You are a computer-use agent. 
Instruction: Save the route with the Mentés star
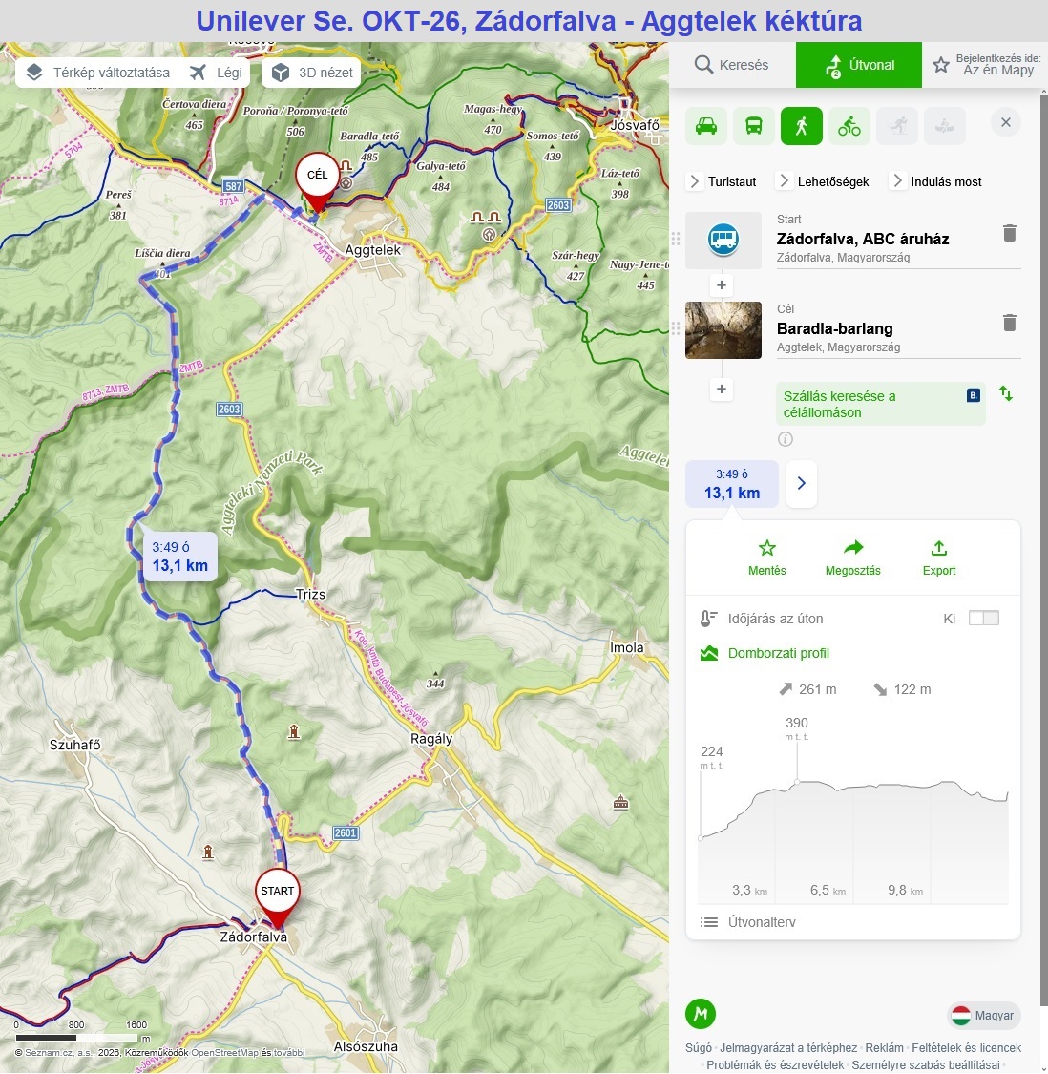(767, 548)
